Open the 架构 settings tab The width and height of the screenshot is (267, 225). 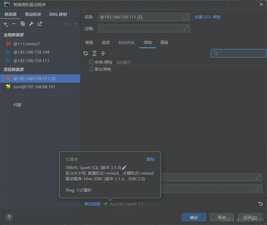pos(148,43)
